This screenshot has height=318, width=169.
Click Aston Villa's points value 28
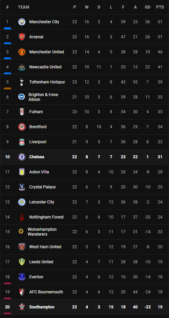pyautogui.click(x=160, y=172)
